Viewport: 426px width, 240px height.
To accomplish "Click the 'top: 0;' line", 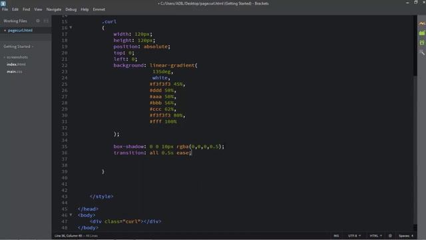I will coord(124,53).
